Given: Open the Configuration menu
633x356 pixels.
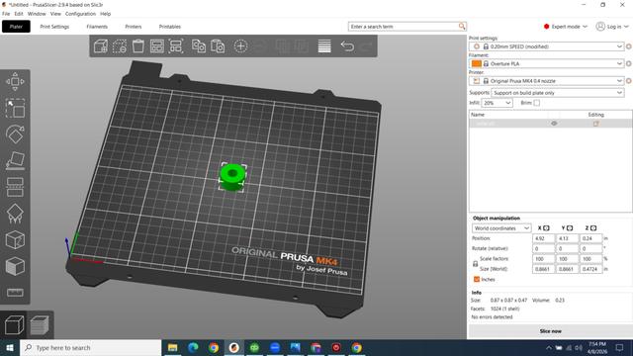Looking at the screenshot, I should (x=80, y=14).
